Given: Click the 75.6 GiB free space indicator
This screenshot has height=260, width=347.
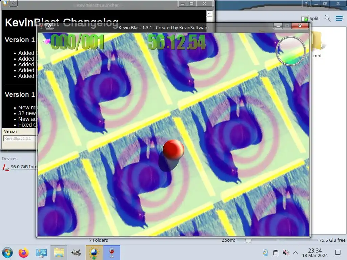Looking at the screenshot, I should pyautogui.click(x=332, y=240).
